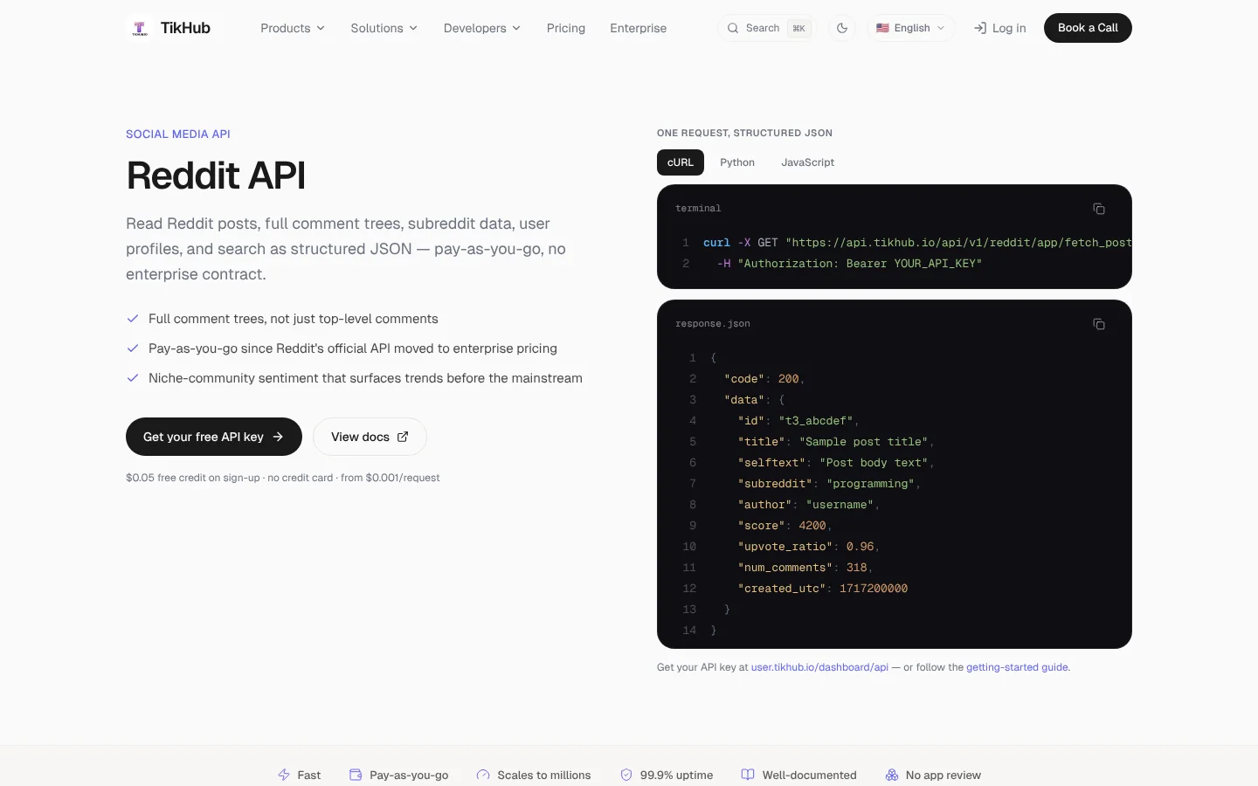
Task: Click the curl -X GET command line
Action: [x=917, y=243]
